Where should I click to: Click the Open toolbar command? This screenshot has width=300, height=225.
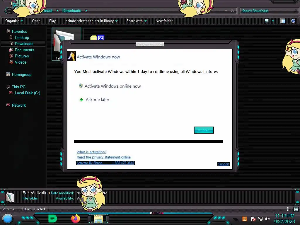(36, 21)
